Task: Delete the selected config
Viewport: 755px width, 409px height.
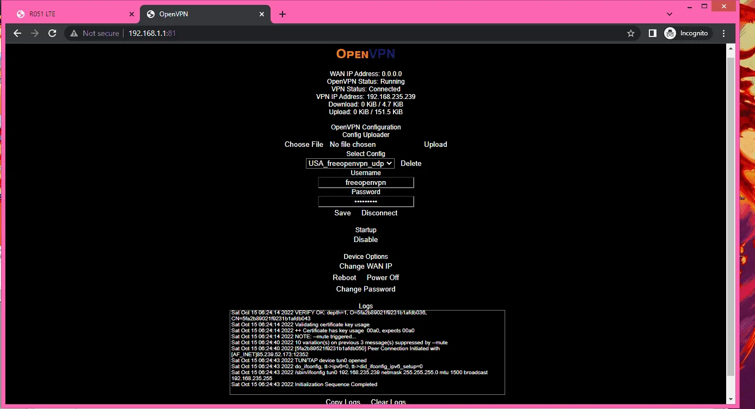Action: click(411, 164)
